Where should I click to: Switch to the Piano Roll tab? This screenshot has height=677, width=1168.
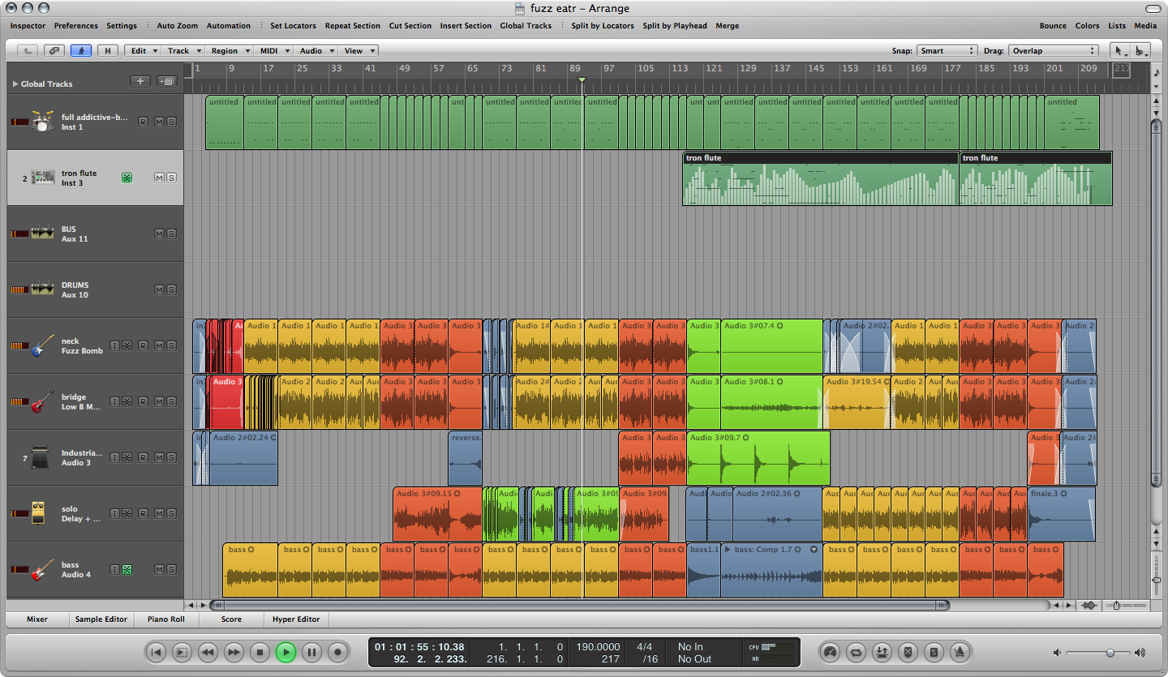tap(166, 619)
